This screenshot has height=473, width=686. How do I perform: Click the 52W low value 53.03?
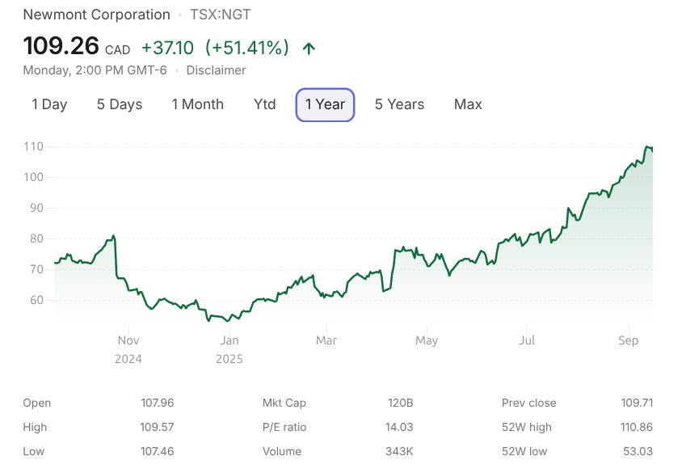tap(638, 451)
